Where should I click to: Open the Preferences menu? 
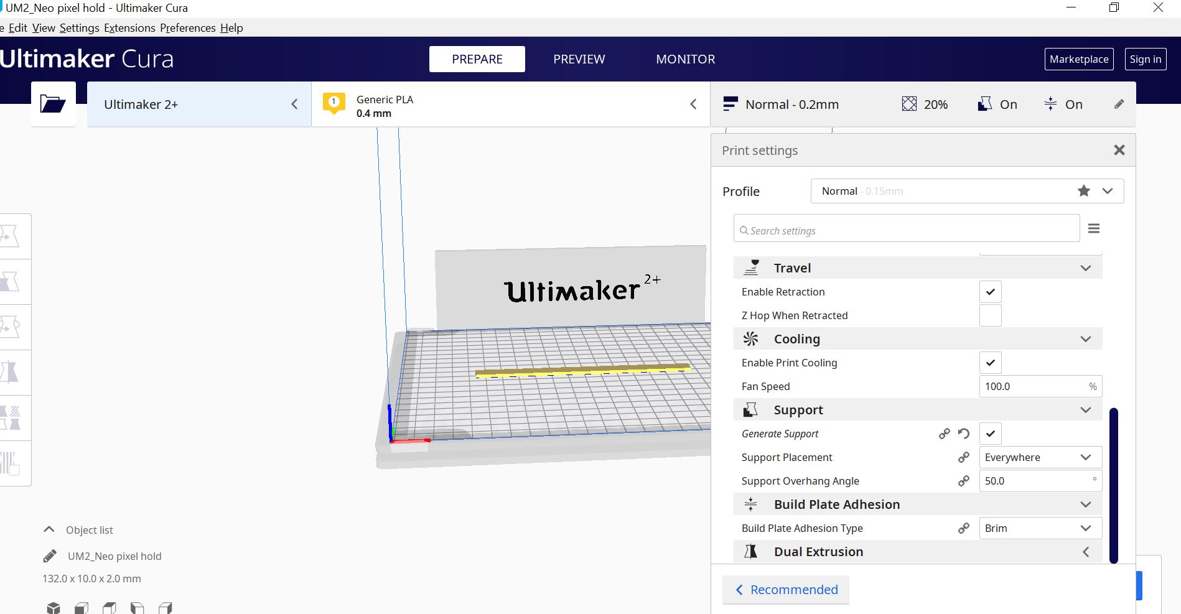[188, 28]
